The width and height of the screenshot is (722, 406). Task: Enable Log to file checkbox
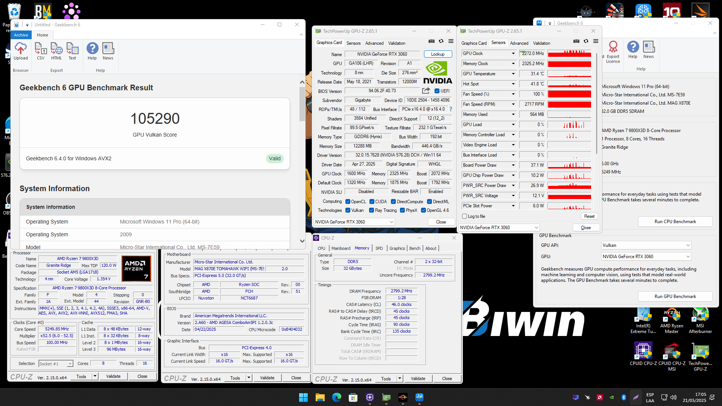(465, 216)
